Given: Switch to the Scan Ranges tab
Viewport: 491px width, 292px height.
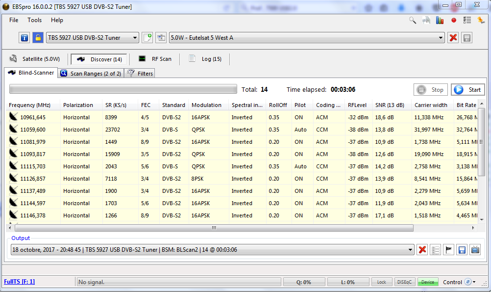Looking at the screenshot, I should pyautogui.click(x=91, y=74).
